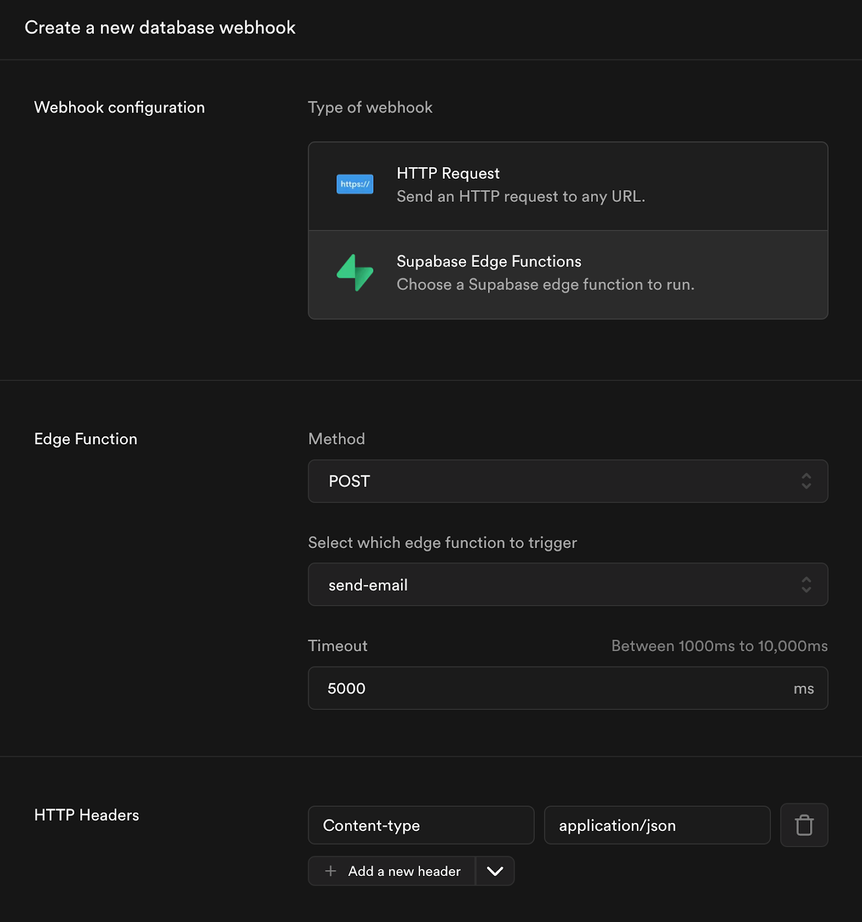Click the plus icon beside Add a new header

330,871
